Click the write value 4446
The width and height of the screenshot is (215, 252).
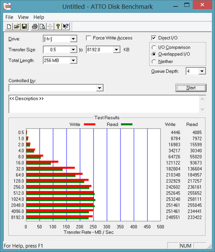tap(175, 132)
